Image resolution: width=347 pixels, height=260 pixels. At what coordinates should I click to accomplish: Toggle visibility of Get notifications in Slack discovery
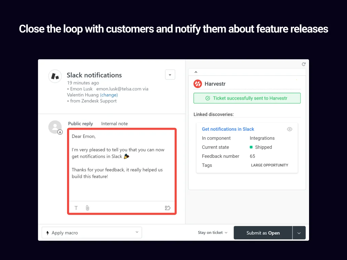[289, 129]
